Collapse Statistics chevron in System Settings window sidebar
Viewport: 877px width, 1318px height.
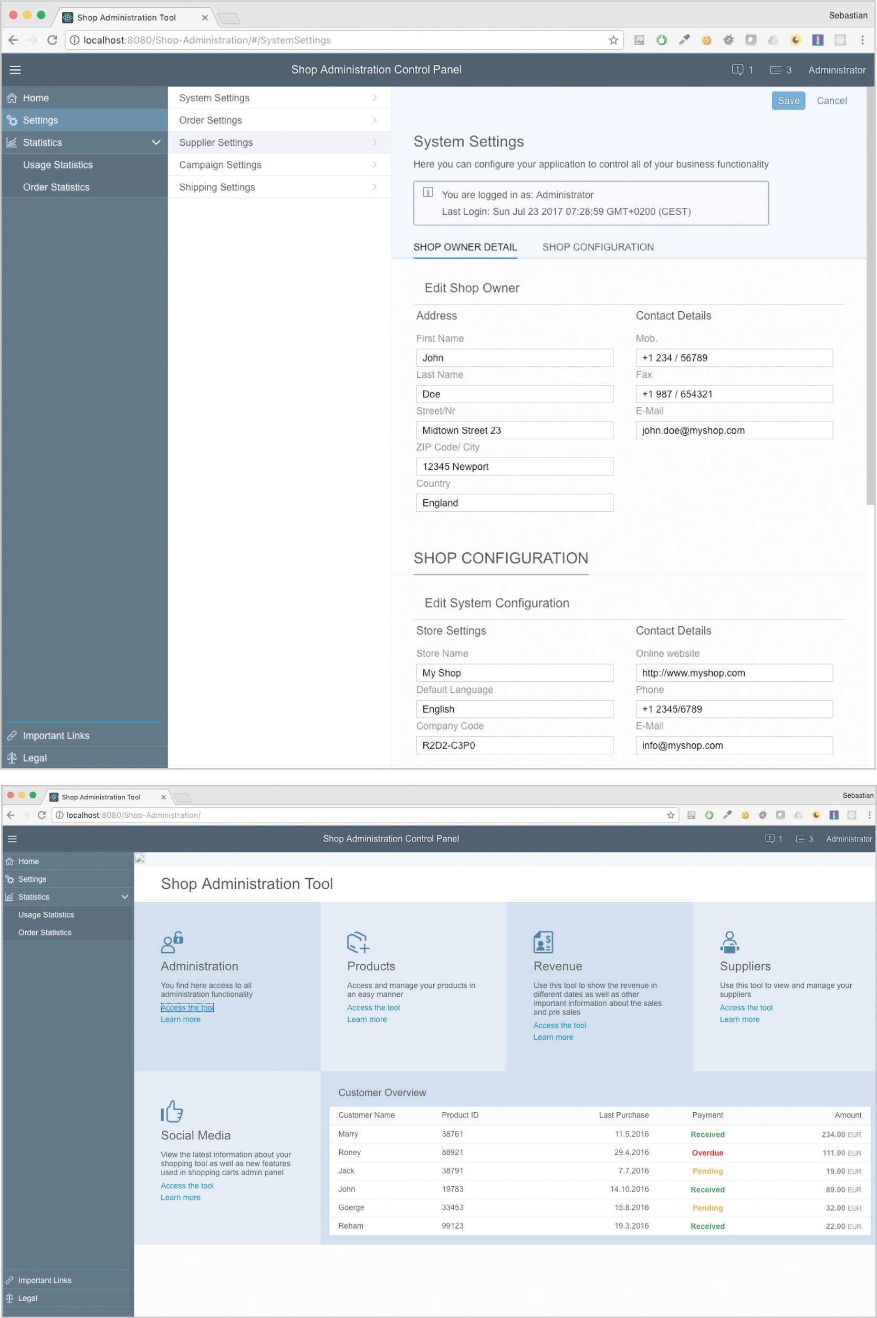click(156, 143)
